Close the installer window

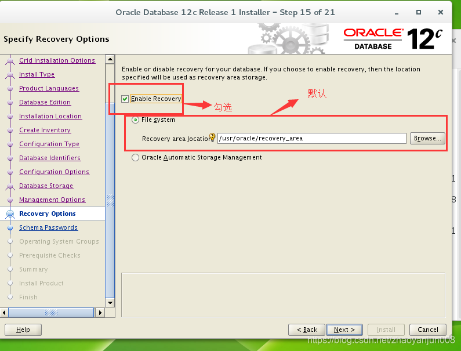point(441,12)
